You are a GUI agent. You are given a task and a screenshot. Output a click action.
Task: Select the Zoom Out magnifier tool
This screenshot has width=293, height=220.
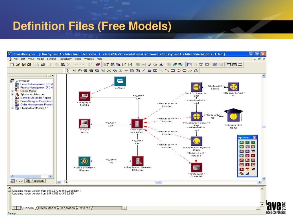pos(91,71)
